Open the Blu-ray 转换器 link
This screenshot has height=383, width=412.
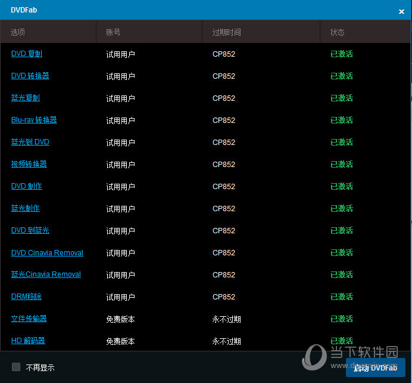click(34, 120)
